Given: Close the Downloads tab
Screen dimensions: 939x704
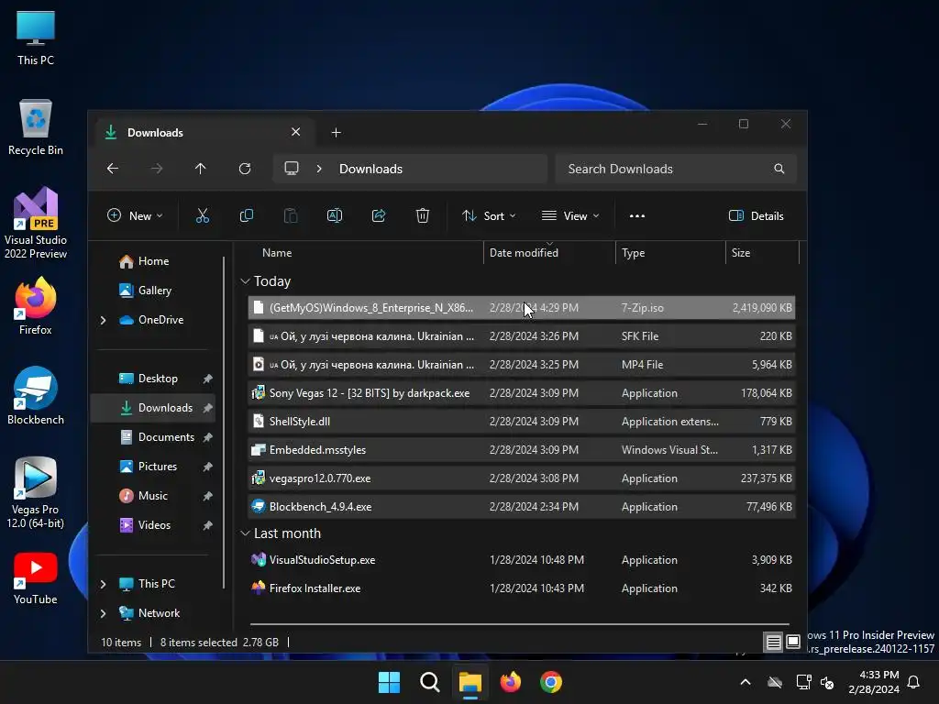Looking at the screenshot, I should point(296,132).
